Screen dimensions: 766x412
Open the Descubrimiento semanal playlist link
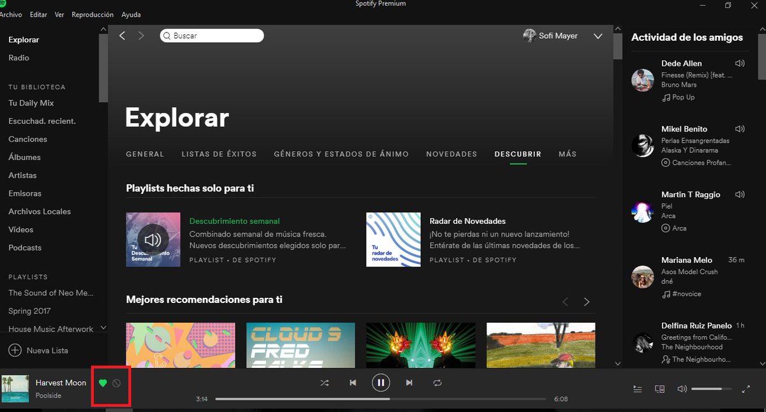coord(234,221)
